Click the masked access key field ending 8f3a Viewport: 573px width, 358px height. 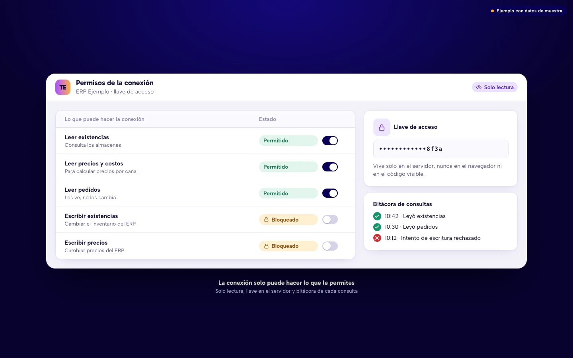click(x=440, y=149)
